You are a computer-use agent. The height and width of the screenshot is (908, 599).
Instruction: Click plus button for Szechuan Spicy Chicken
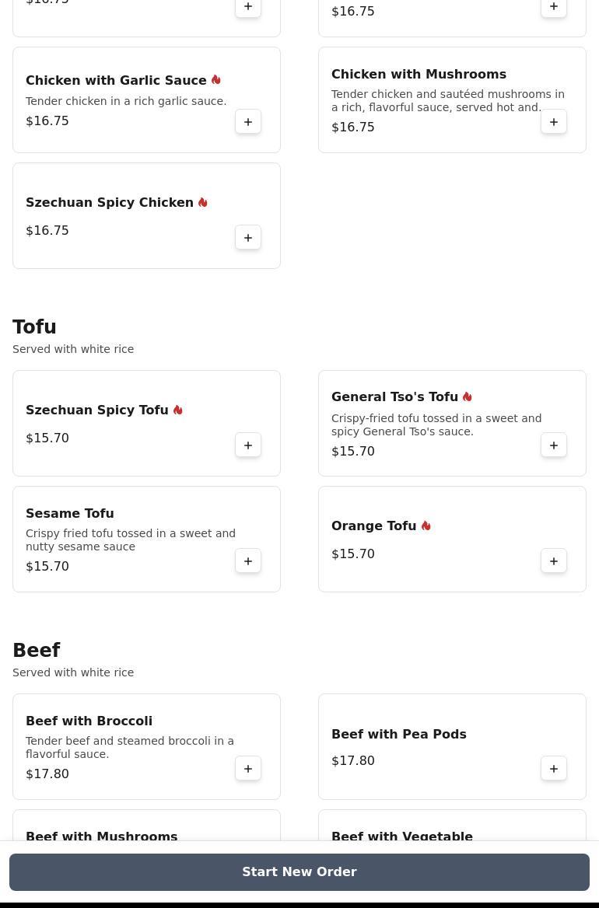(248, 238)
